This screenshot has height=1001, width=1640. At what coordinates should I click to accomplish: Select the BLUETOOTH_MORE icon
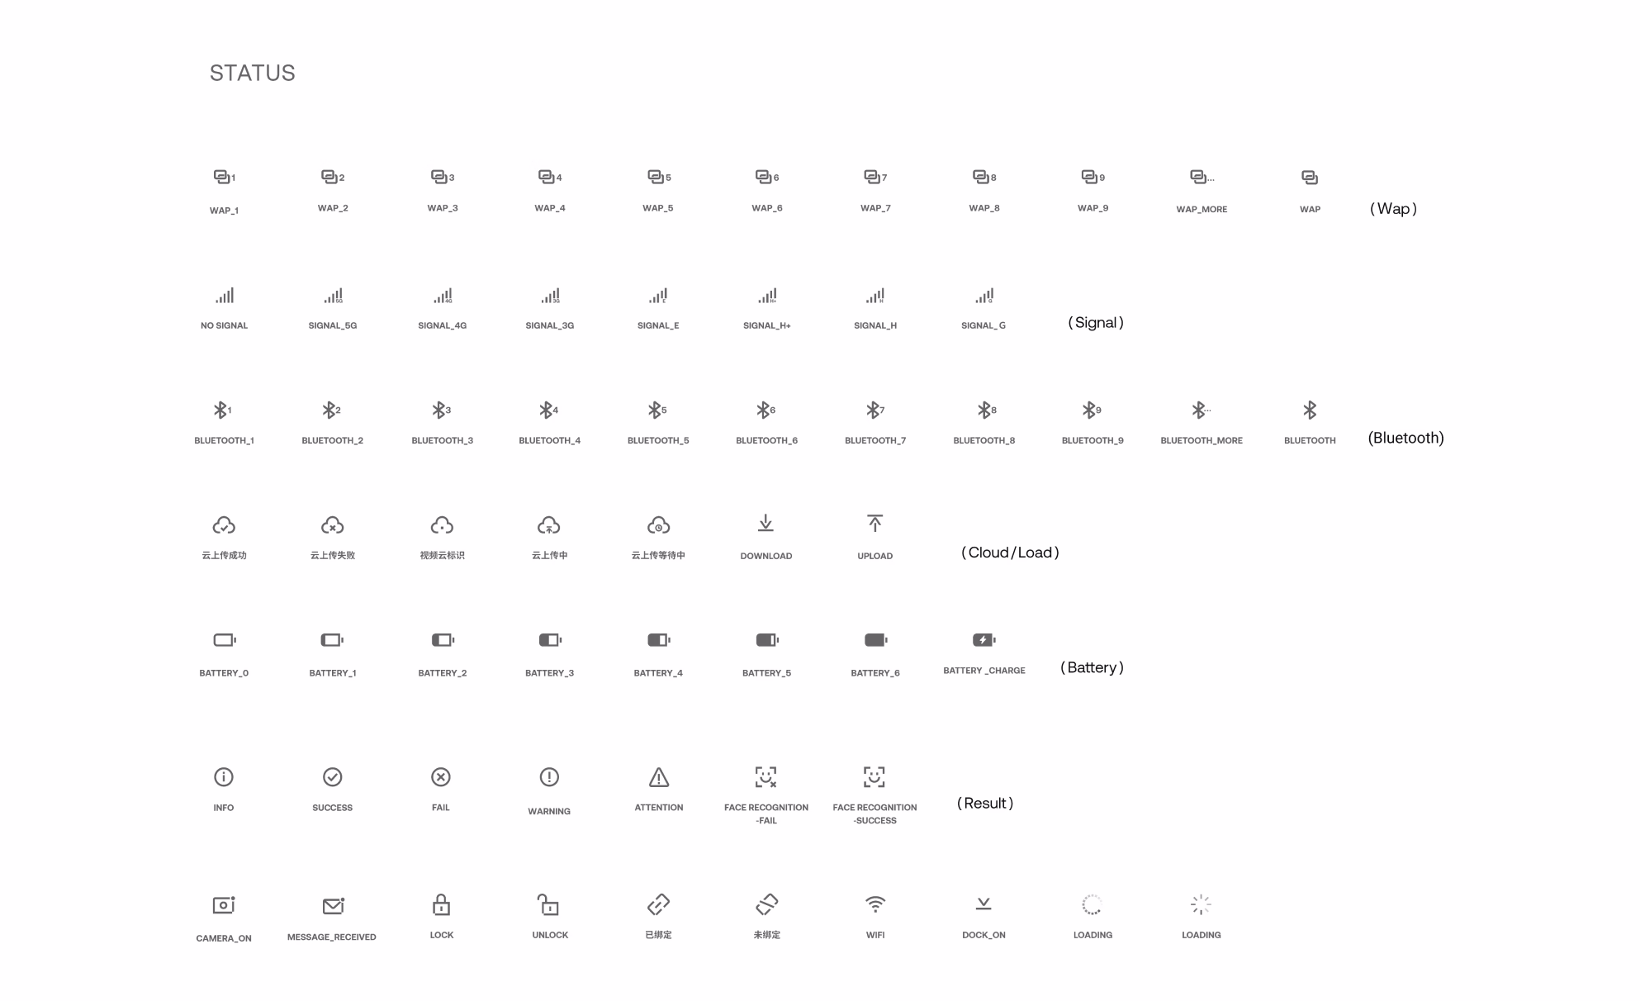(1202, 410)
